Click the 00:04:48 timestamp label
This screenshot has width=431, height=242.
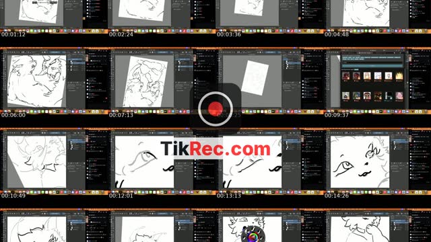coord(337,34)
